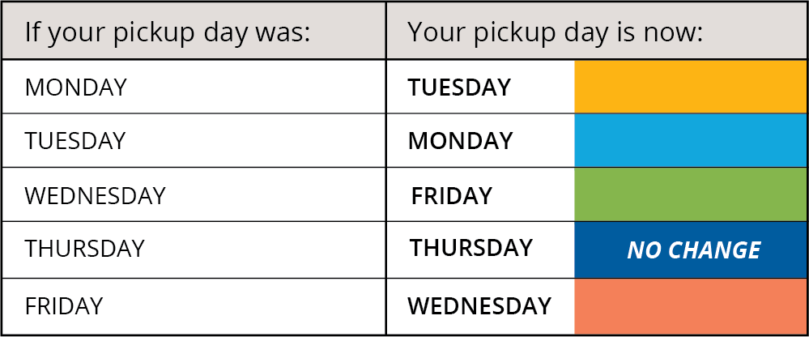Click the orange color block beside TUESDAY
The height and width of the screenshot is (337, 809).
coord(690,87)
